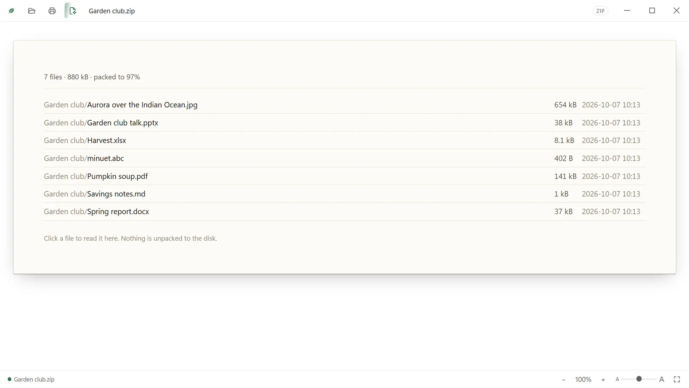This screenshot has width=689, height=388.
Task: Click the 654 kB size value
Action: click(x=565, y=105)
